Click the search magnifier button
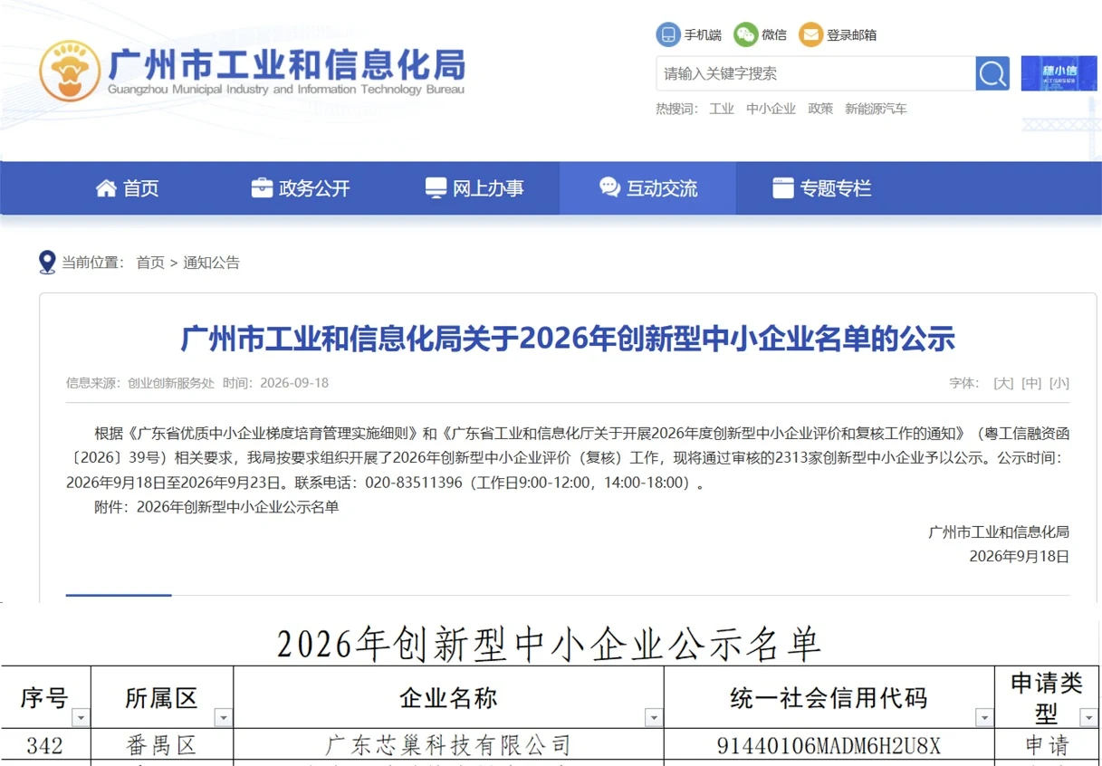Image resolution: width=1102 pixels, height=766 pixels. 992,73
